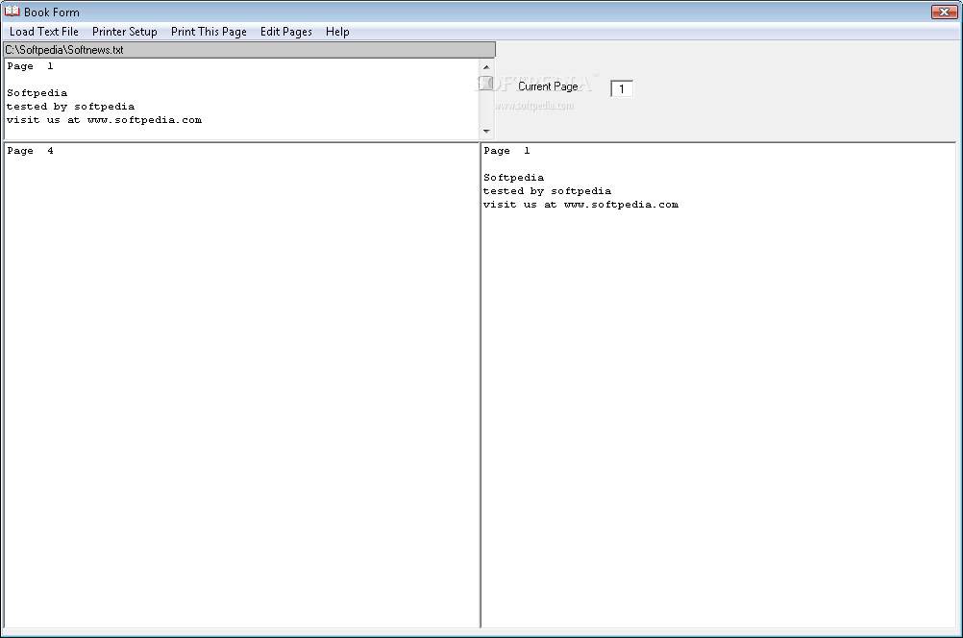The image size is (963, 638).
Task: Click 'tested by softpedia' in top preview box
Action: 70,107
